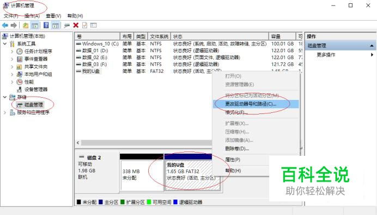Select 计算机管理(本地) root node
Screen dimensions: 377x215
point(27,36)
